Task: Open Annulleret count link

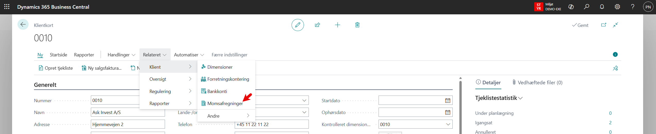Action: click(x=610, y=132)
